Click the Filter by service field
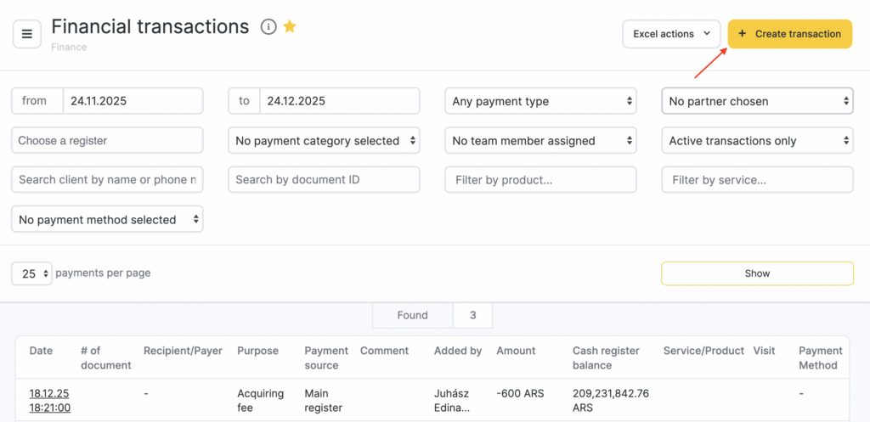 point(757,180)
